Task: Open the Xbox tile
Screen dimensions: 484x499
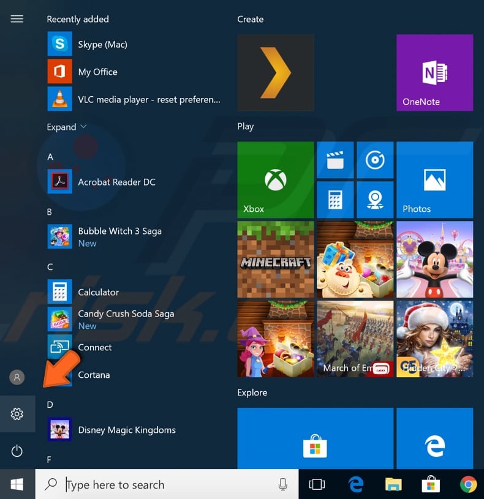Action: 276,180
